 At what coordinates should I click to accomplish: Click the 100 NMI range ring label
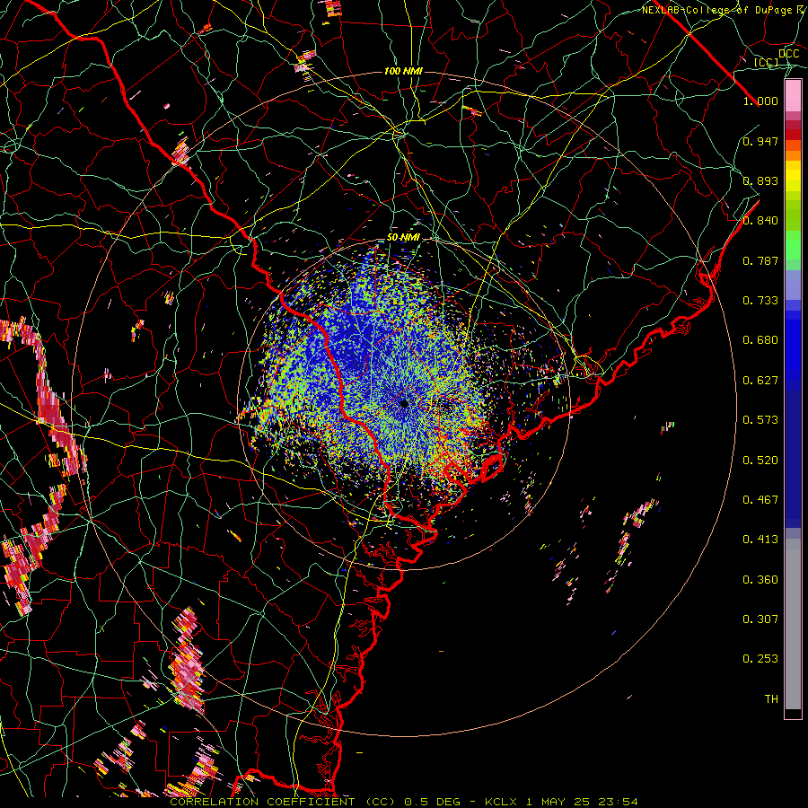(403, 71)
